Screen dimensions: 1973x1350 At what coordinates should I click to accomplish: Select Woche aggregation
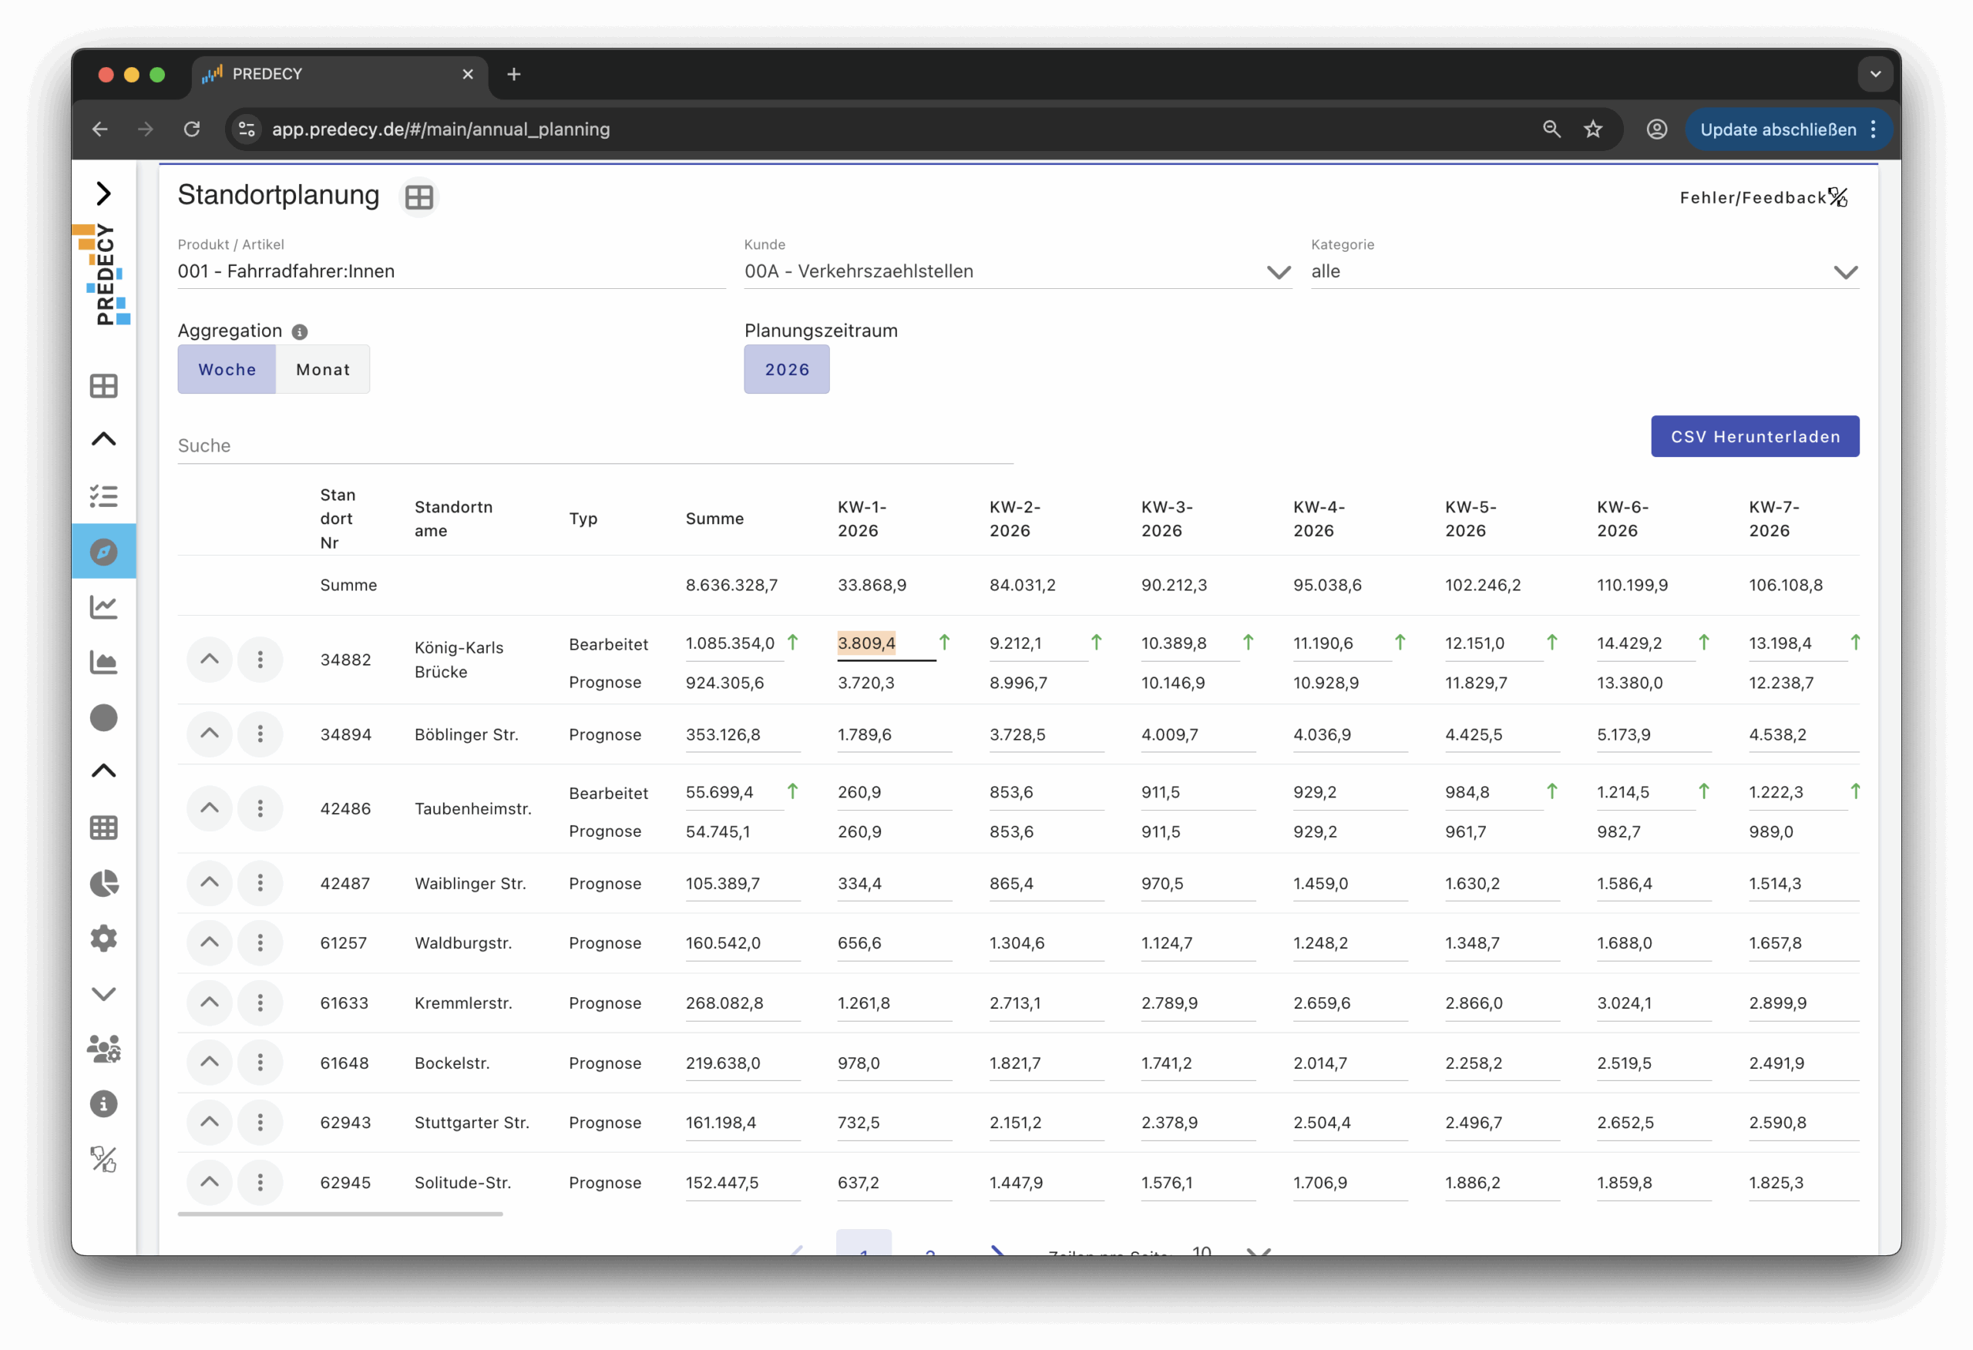tap(227, 369)
